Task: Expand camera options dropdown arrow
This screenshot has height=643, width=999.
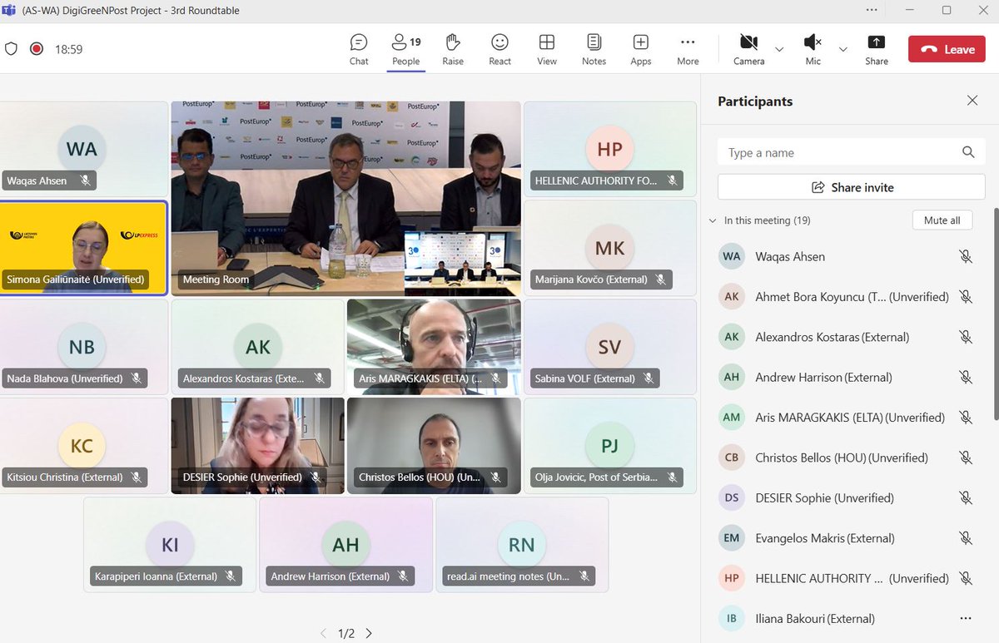Action: pyautogui.click(x=779, y=50)
